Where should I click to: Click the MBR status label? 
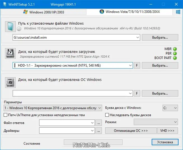point(168,49)
